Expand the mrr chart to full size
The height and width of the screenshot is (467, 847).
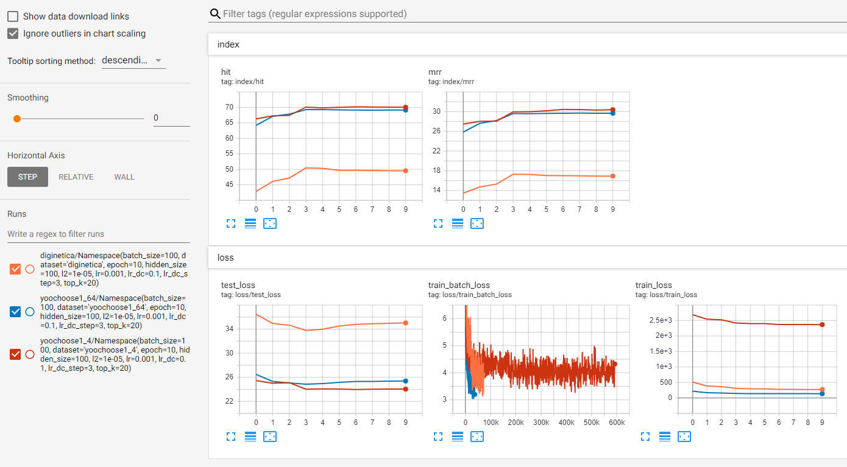click(438, 223)
